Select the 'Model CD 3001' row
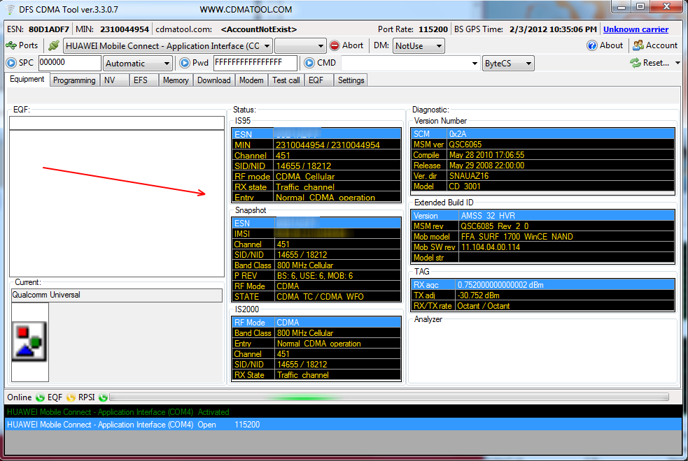 pyautogui.click(x=542, y=186)
